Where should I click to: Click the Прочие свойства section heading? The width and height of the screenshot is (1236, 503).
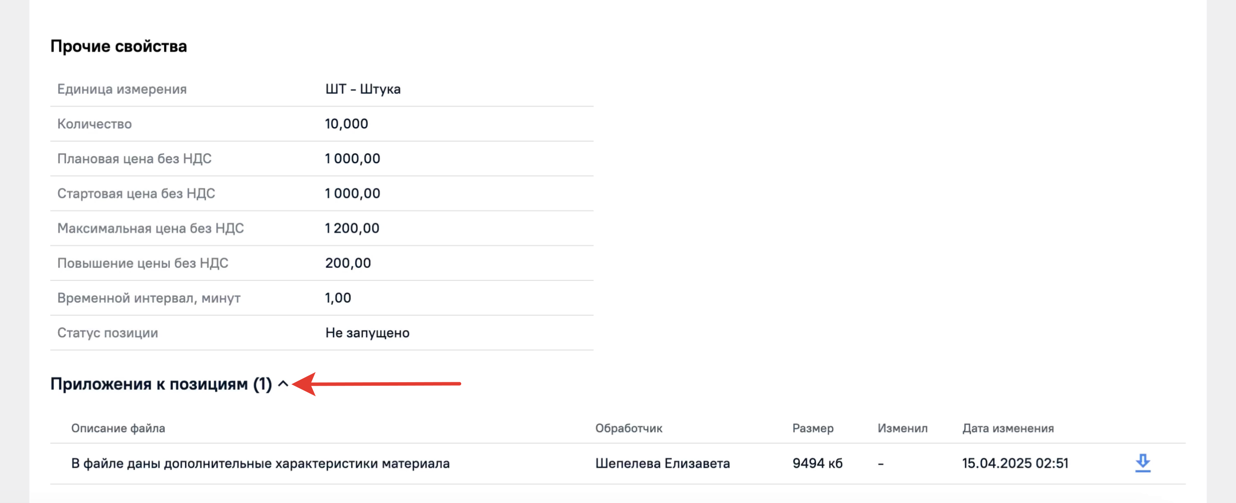pyautogui.click(x=118, y=46)
